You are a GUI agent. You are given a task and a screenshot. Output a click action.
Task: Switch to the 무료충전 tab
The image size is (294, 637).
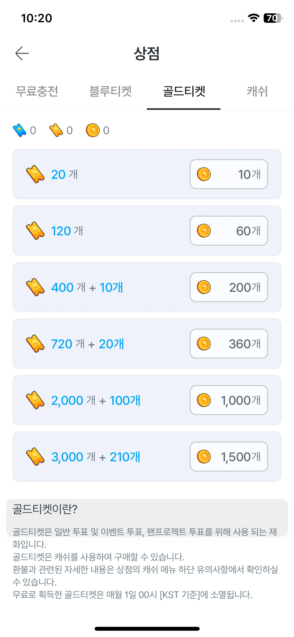pos(37,91)
